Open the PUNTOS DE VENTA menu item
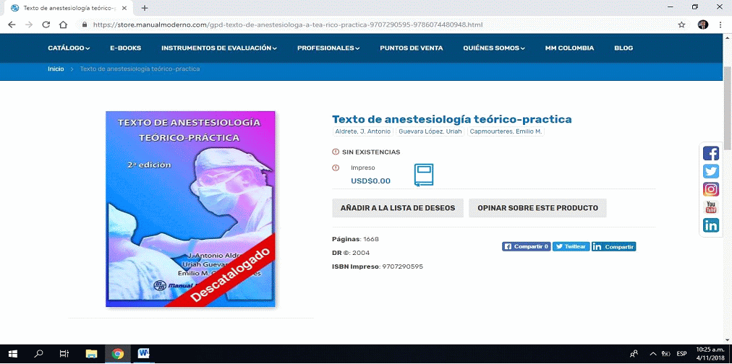The height and width of the screenshot is (364, 732). pos(412,48)
